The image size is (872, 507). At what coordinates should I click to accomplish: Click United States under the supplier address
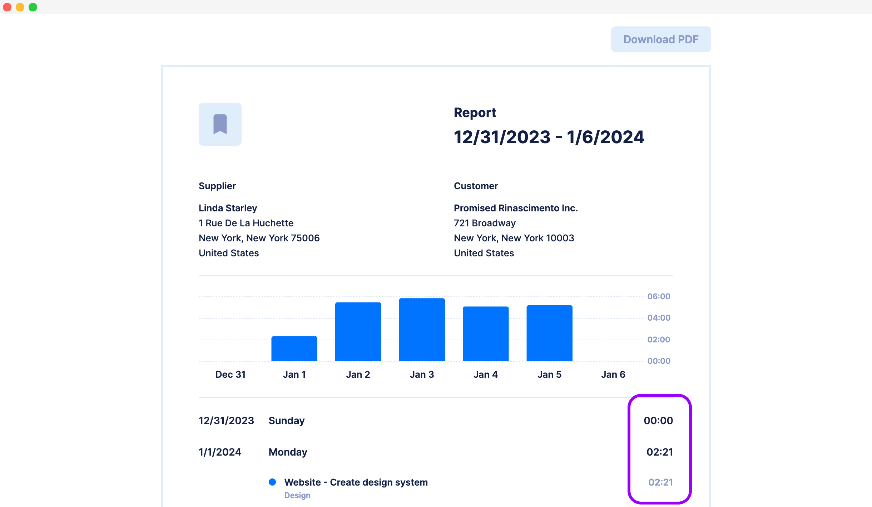(x=229, y=253)
